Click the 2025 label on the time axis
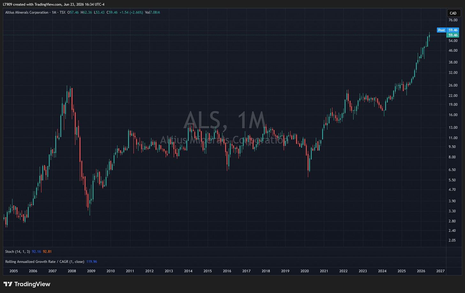Viewport: 465px width, 293px height. point(402,271)
